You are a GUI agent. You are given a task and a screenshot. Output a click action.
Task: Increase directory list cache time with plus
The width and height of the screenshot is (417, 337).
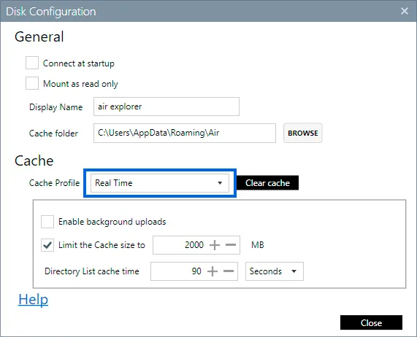(x=213, y=271)
